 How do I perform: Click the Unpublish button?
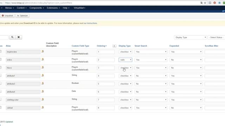click(7, 15)
